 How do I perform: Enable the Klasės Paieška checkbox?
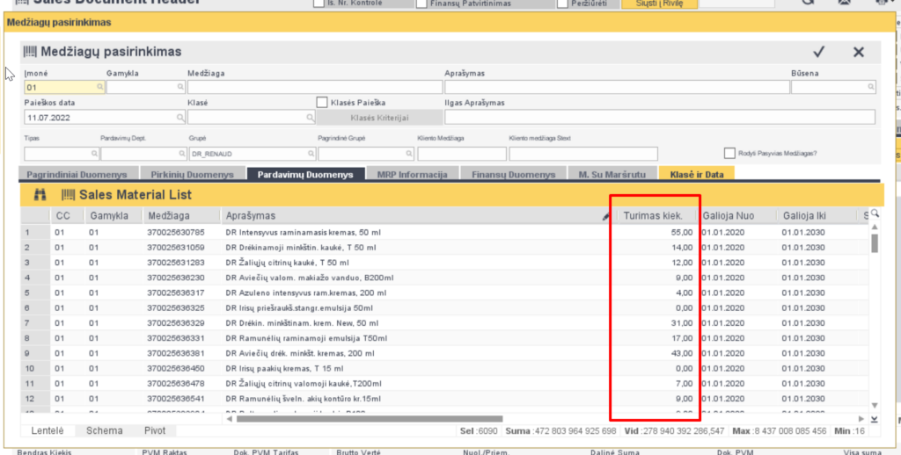coord(322,103)
